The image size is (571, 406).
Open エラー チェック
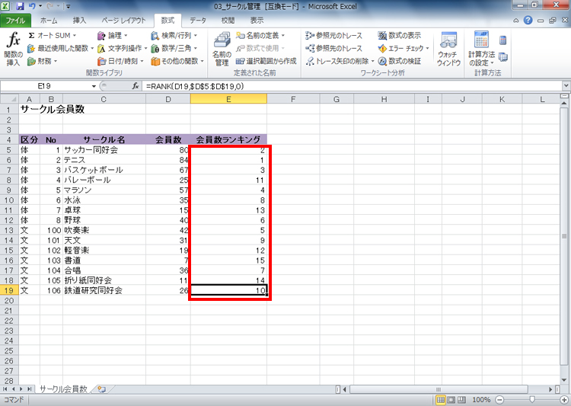(404, 48)
